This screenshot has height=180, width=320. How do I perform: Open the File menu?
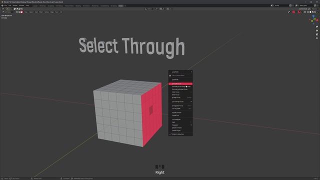point(5,5)
